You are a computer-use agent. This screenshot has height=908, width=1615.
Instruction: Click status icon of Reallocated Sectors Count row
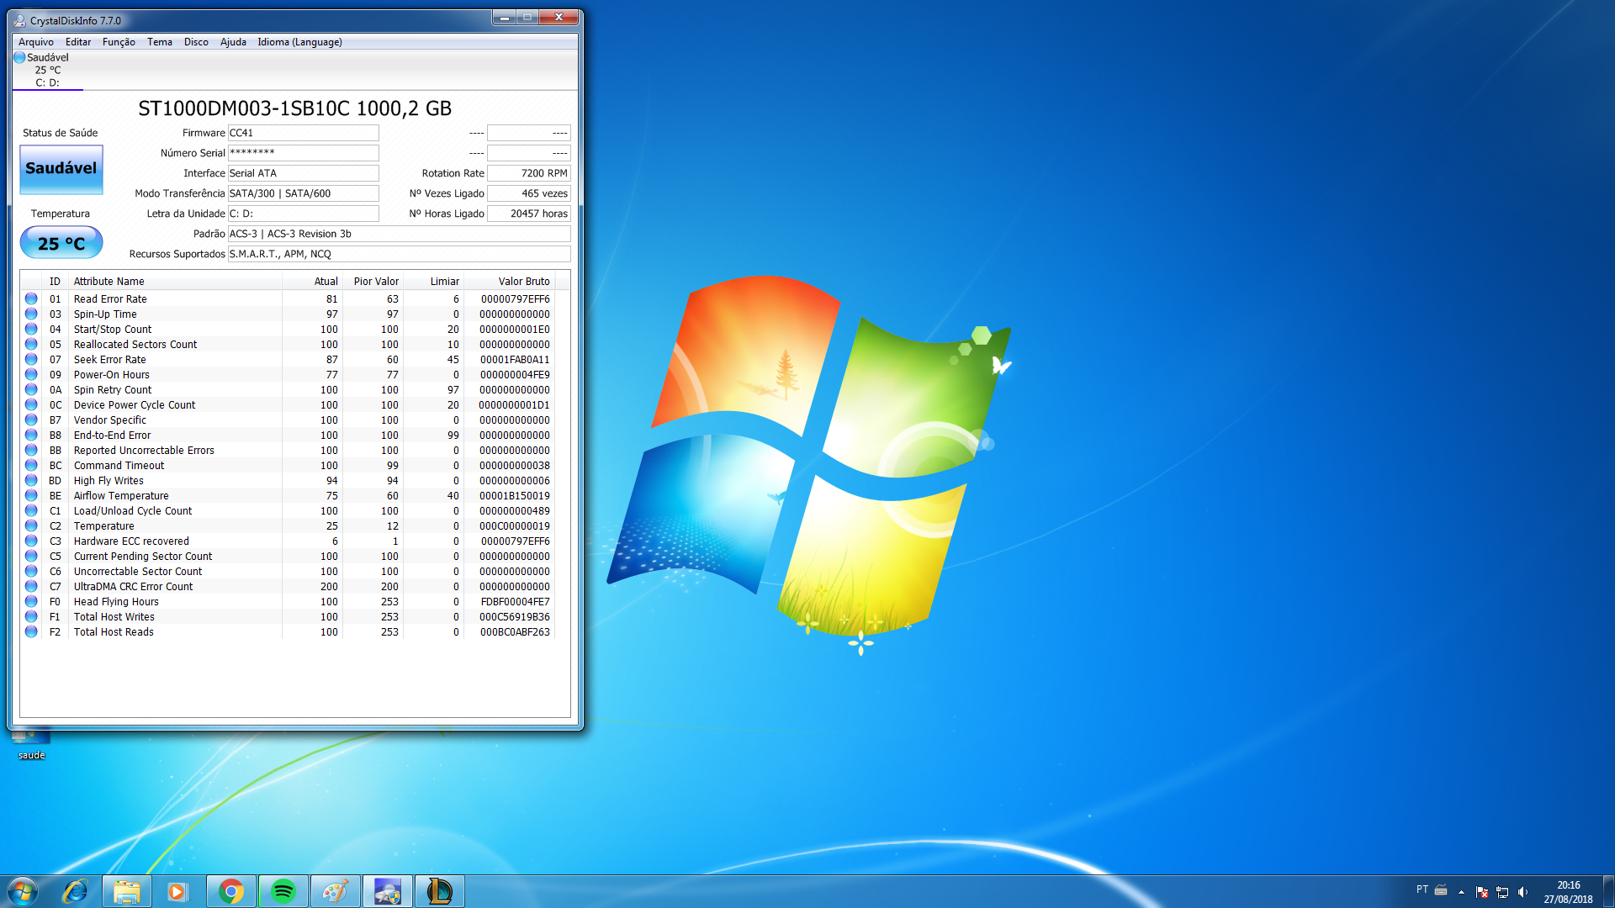(31, 344)
